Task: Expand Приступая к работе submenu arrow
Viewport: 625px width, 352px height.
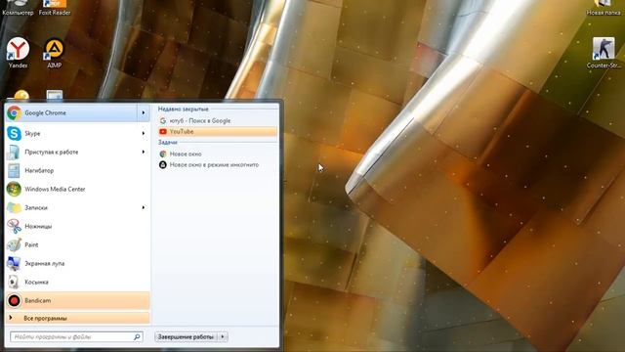Action: coord(144,153)
